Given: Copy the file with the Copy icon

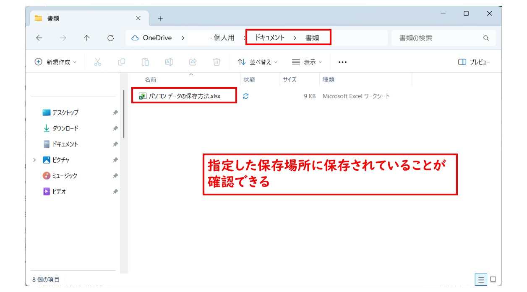Looking at the screenshot, I should coord(121,62).
